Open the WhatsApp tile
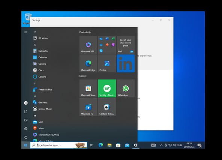 (x=126, y=88)
